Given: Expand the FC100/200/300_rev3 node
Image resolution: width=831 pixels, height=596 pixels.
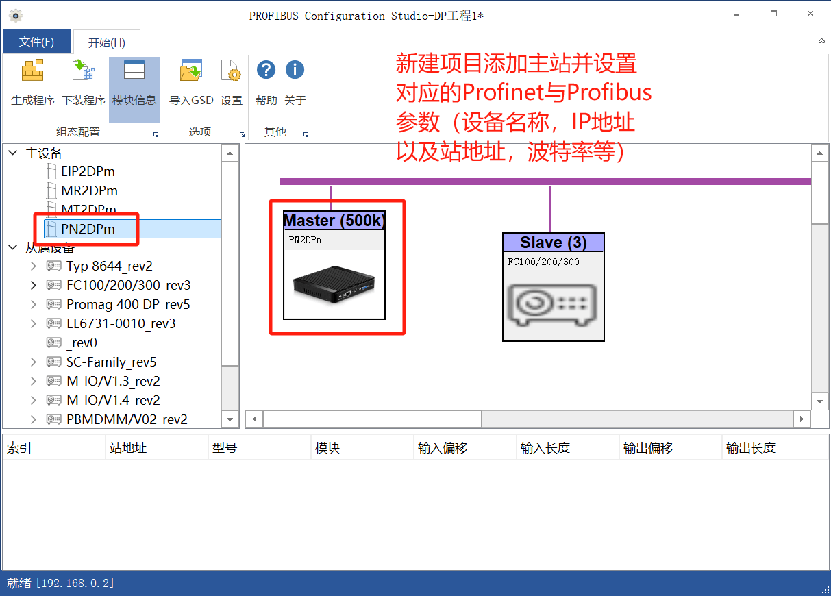Looking at the screenshot, I should pos(34,285).
